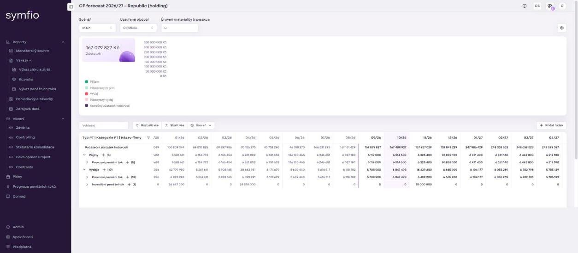Toggle the sidebar collapse icon
578x253 pixels.
71,6
